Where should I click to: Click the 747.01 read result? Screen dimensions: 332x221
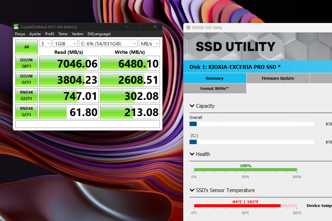[69, 96]
